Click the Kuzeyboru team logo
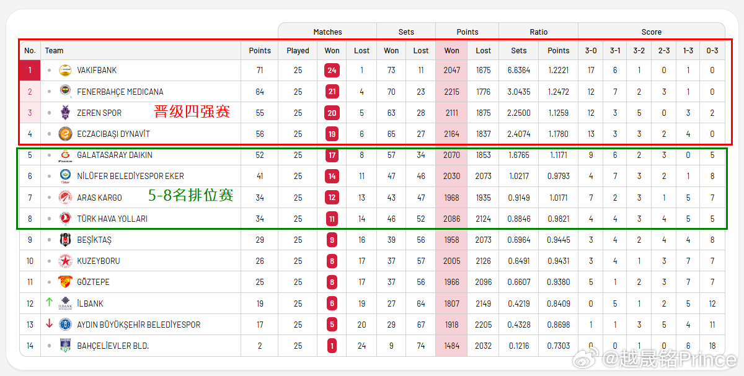 coord(65,261)
